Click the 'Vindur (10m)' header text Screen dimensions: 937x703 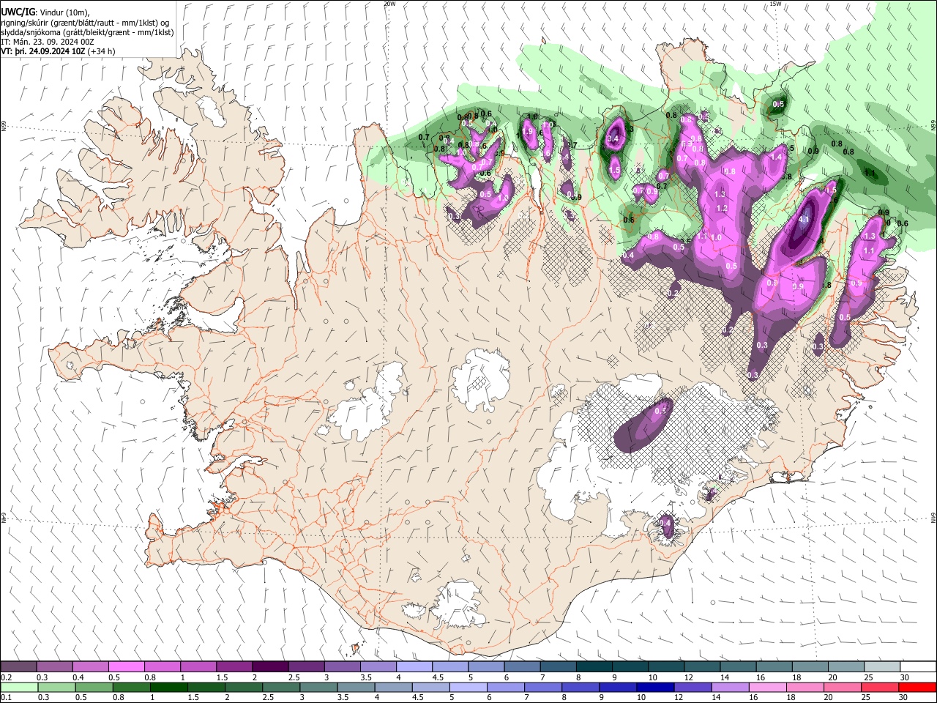click(64, 12)
